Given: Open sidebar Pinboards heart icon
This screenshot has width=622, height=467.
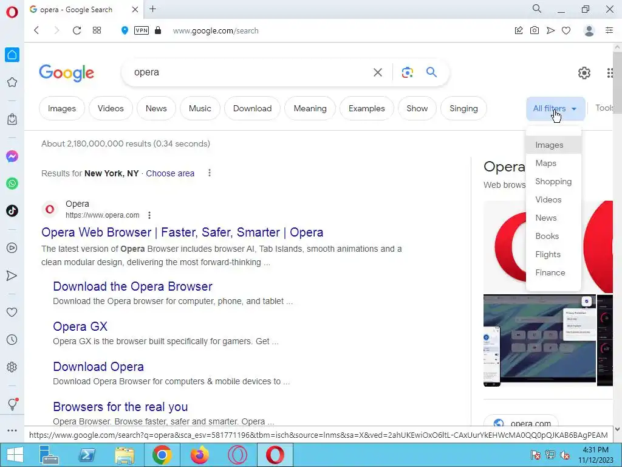Looking at the screenshot, I should coord(12,312).
